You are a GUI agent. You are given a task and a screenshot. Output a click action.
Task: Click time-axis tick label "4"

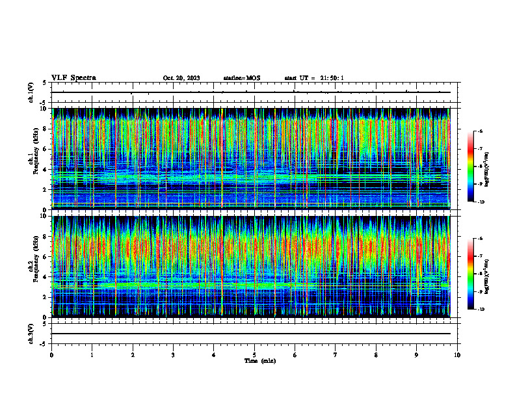click(214, 355)
